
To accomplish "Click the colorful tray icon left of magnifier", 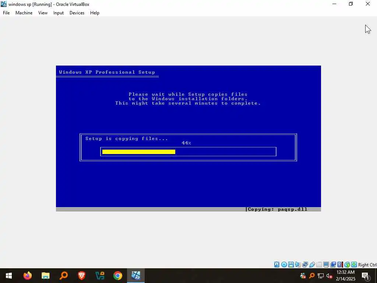I will (303, 276).
